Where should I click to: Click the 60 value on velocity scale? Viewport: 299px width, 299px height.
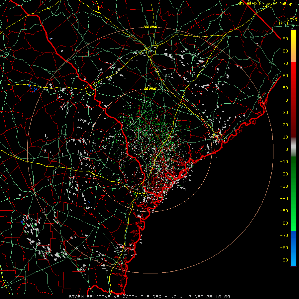[x=285, y=75]
